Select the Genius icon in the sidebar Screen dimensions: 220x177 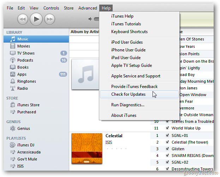click(x=12, y=128)
